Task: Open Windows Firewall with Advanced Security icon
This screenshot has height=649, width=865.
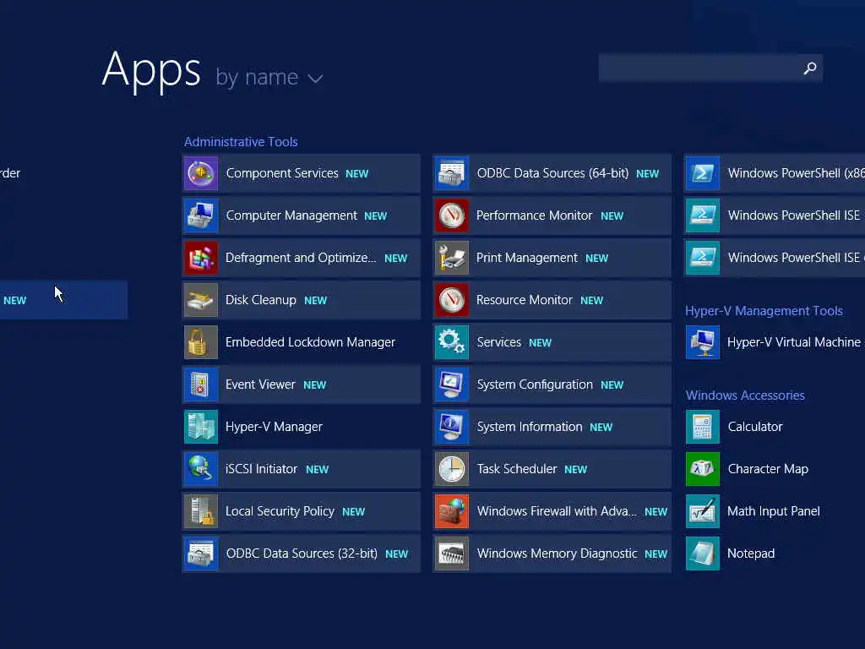Action: pos(452,511)
